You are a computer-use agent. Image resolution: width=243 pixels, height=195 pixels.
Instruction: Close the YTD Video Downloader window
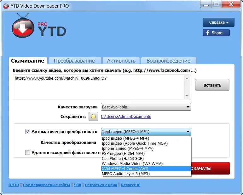(x=231, y=4)
